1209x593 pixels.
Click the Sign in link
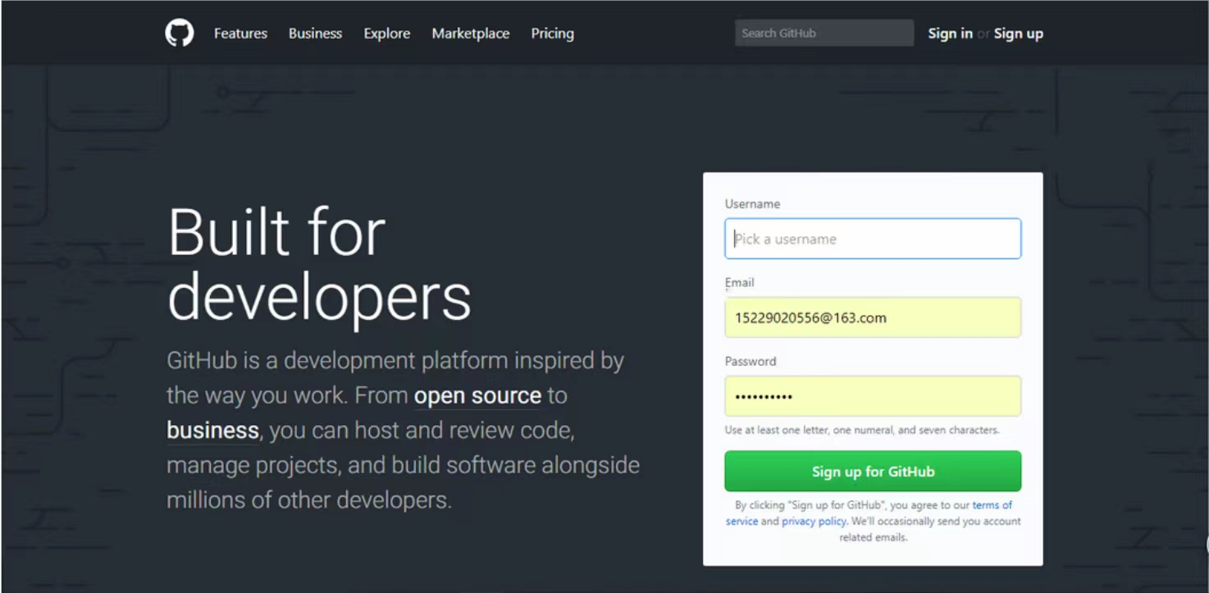950,34
